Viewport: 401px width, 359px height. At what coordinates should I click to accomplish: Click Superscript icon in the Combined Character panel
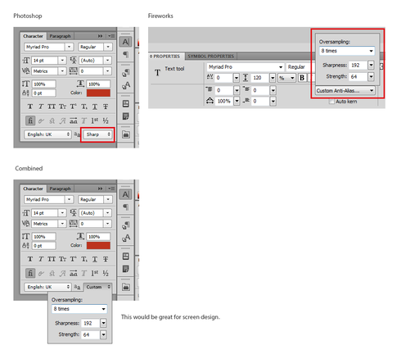73,259
